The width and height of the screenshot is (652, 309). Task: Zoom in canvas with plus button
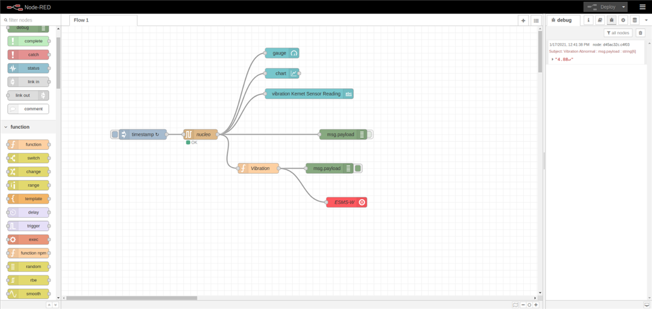coord(536,305)
